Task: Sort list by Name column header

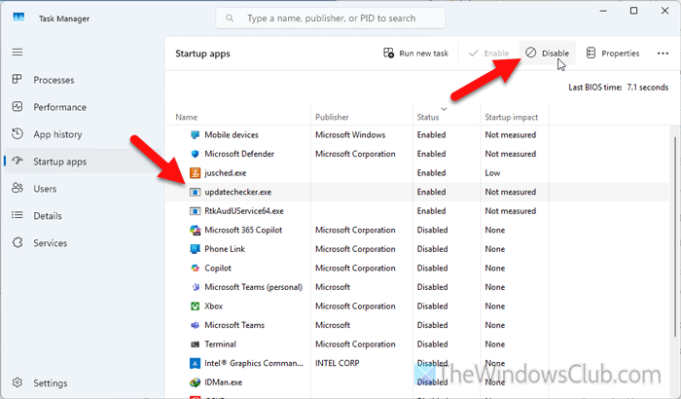Action: 186,117
